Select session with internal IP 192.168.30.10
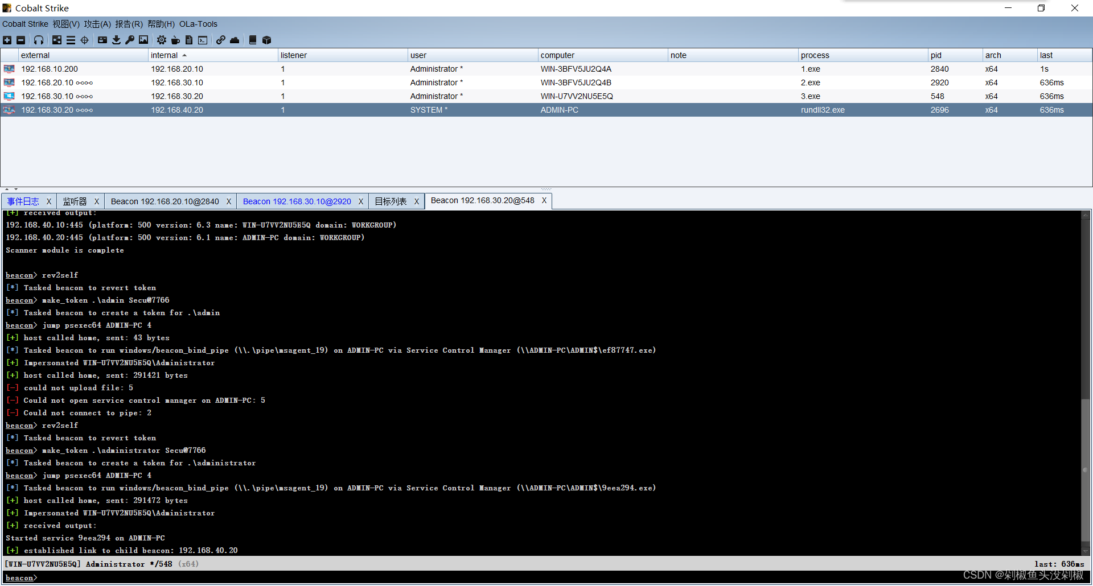Image resolution: width=1093 pixels, height=586 pixels. pyautogui.click(x=546, y=82)
